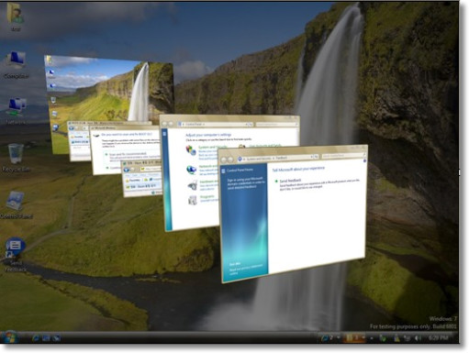
Task: Click the Feedback window search box
Action: pos(343,156)
